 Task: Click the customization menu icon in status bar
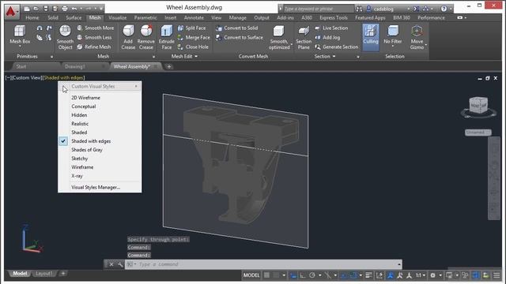pyautogui.click(x=497, y=275)
